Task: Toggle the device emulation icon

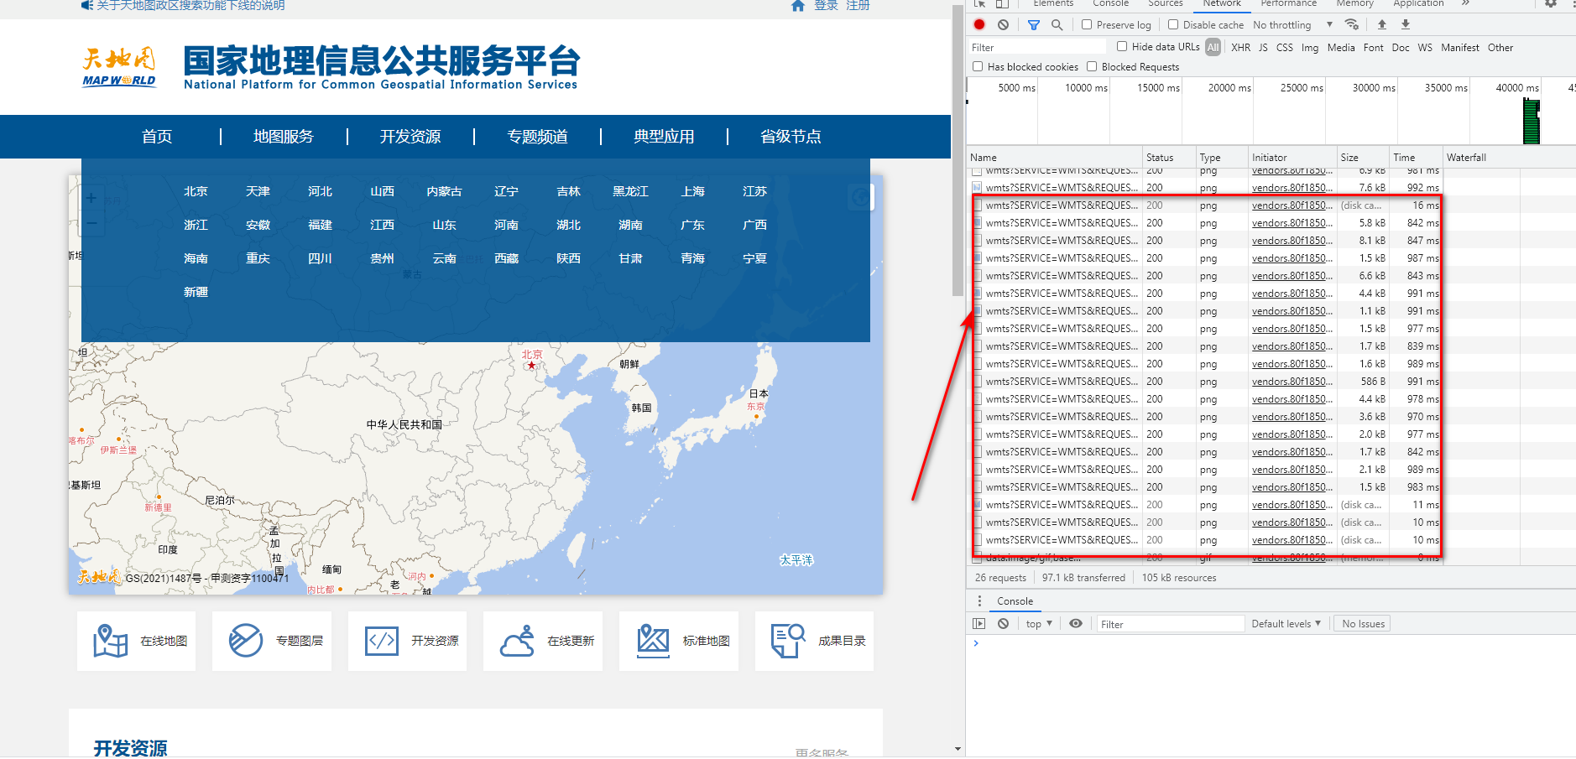Action: (1003, 4)
